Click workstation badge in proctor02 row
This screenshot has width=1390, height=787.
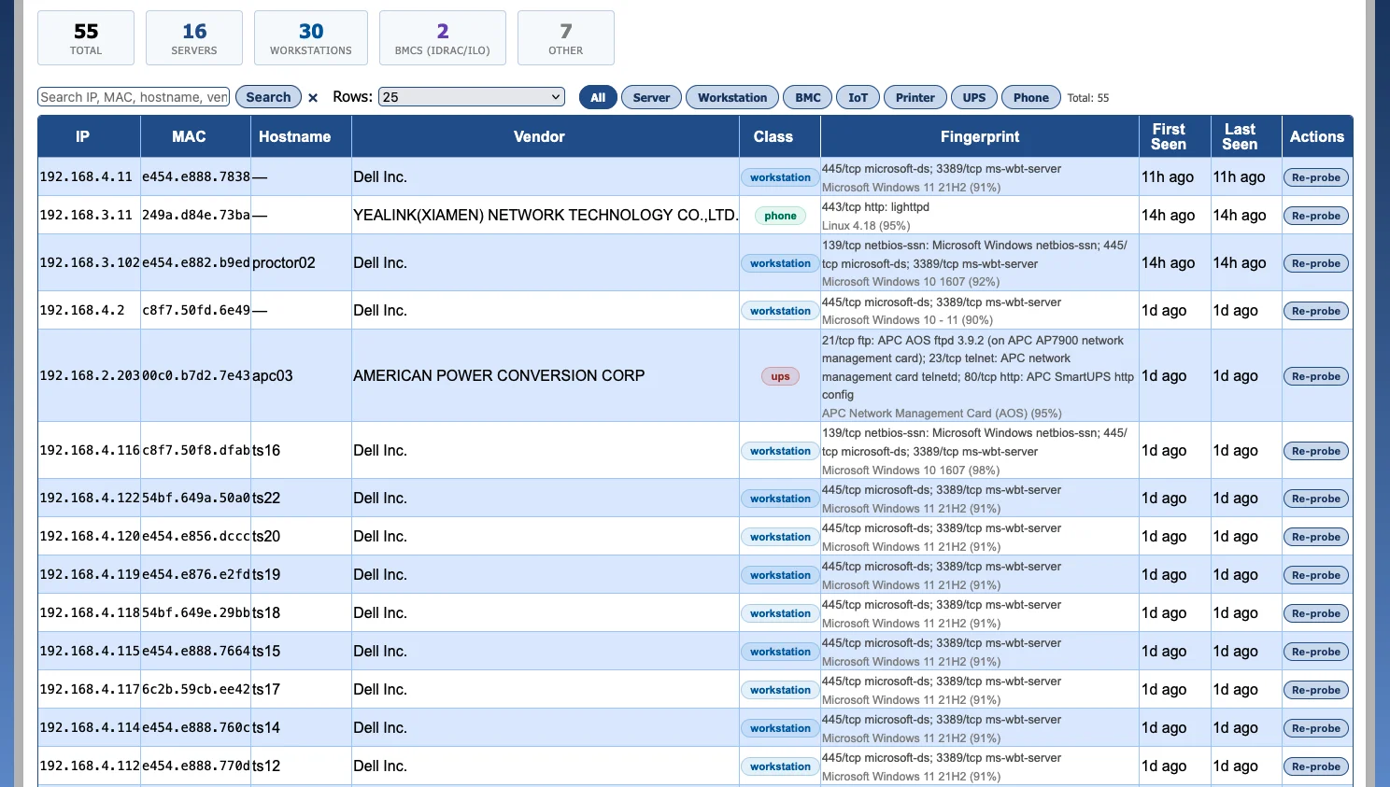click(780, 263)
